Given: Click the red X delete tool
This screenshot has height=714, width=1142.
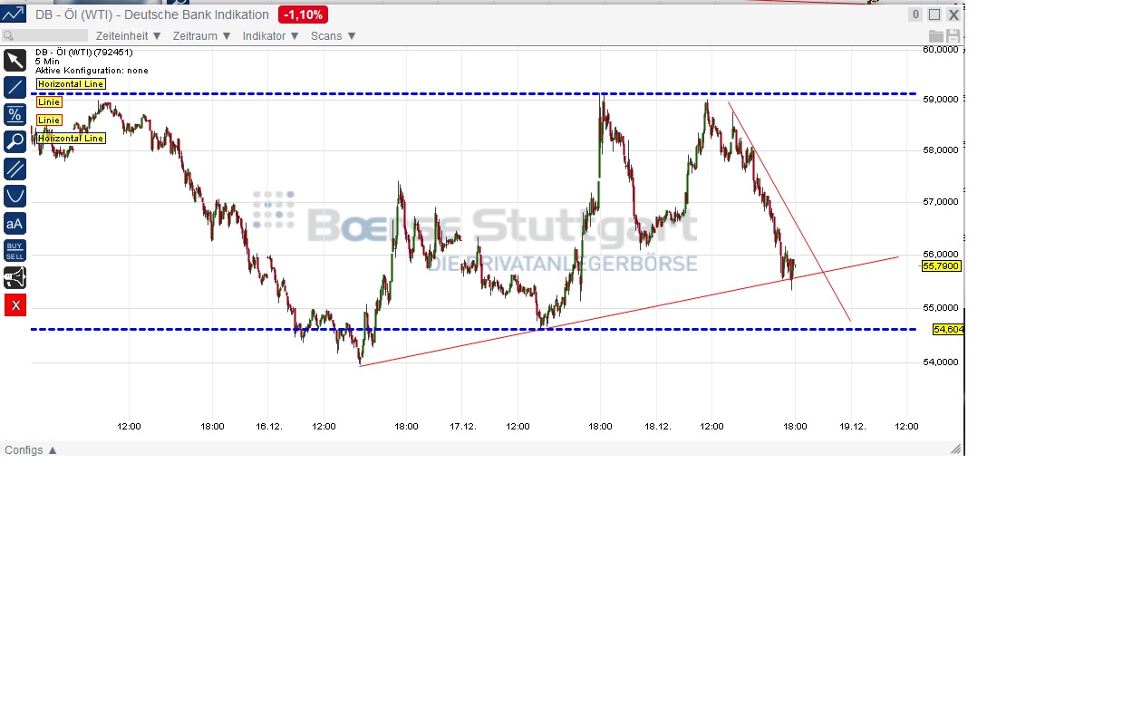Looking at the screenshot, I should click(x=15, y=304).
